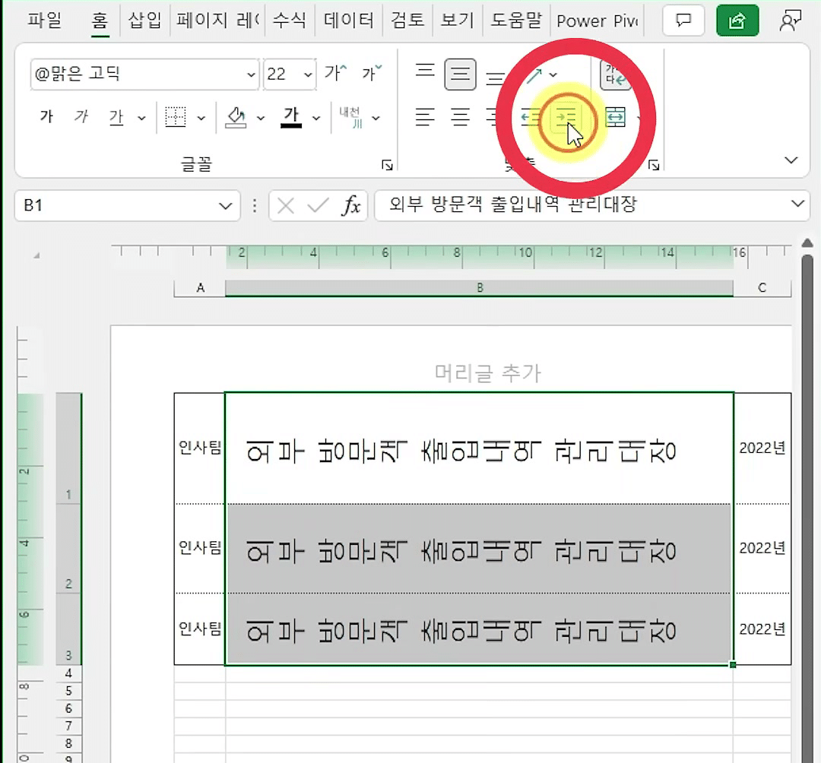Center text horizontally
This screenshot has width=821, height=763.
click(x=460, y=117)
